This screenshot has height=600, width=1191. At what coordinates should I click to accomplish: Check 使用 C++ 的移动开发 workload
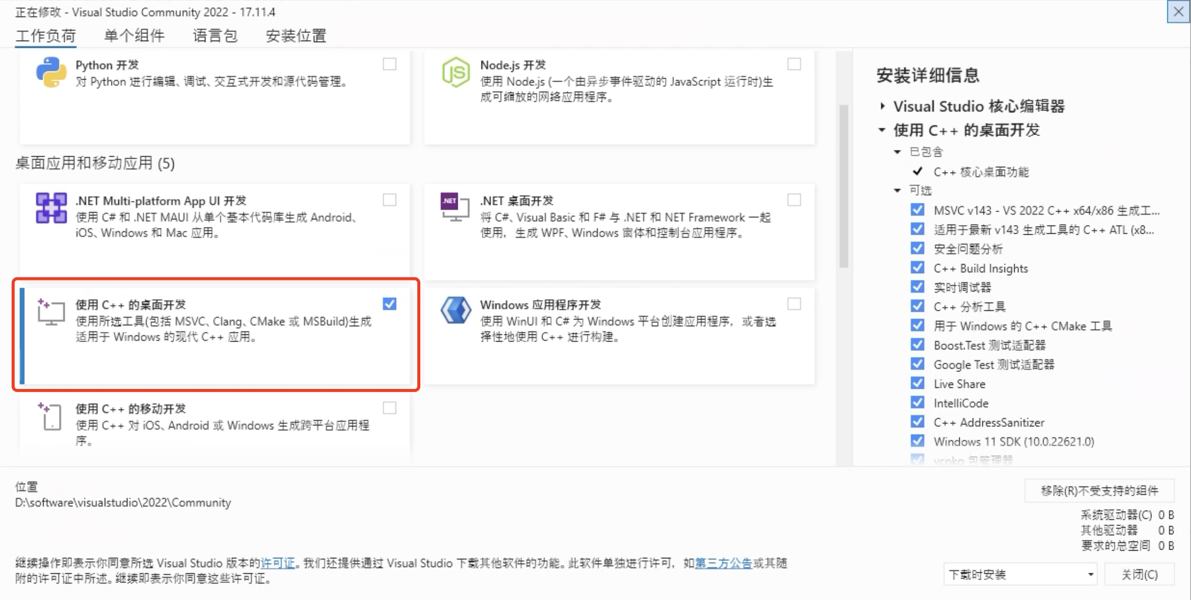click(x=389, y=408)
